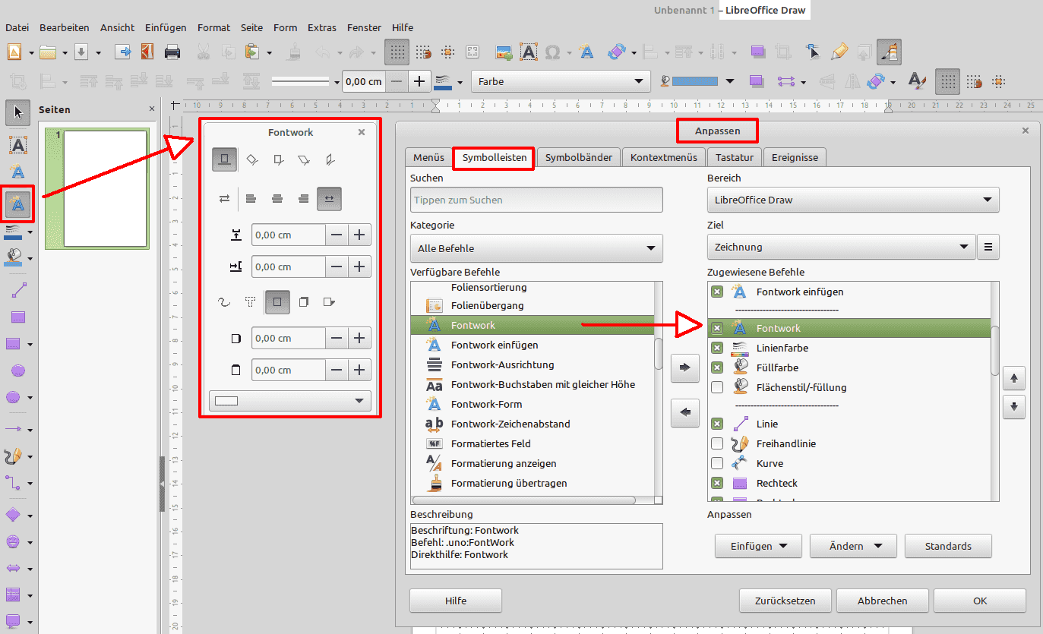This screenshot has width=1043, height=634.
Task: Uncheck the Füllfarbe checkbox
Action: 716,367
